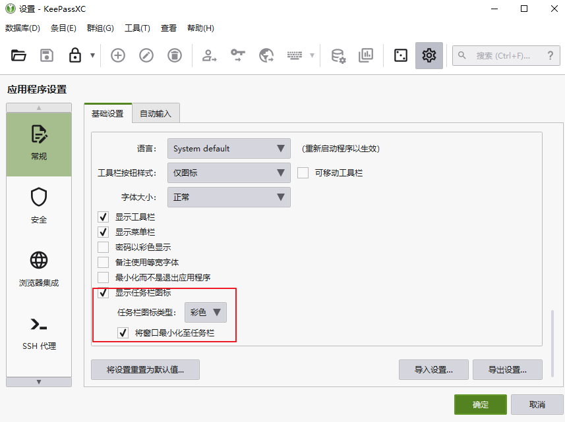
Task: Open 浏览器集成 globe category
Action: point(39,269)
